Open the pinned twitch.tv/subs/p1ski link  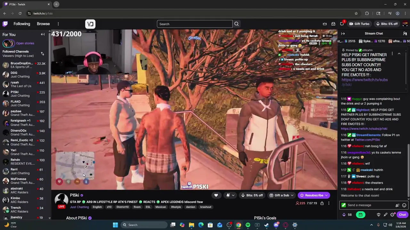click(365, 82)
